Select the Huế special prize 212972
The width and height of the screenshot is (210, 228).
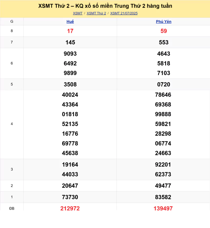tap(70, 208)
